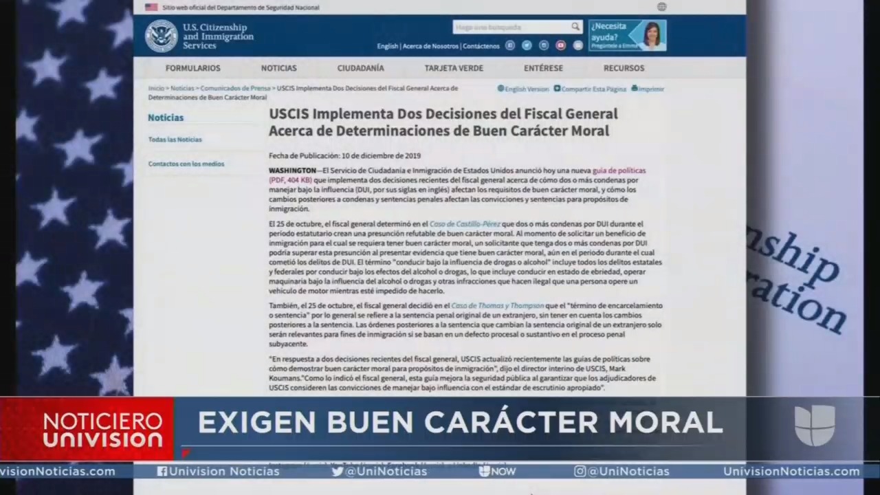Viewport: 880px width, 495px height.
Task: Go to the Inicio breadcrumb link
Action: (x=156, y=89)
